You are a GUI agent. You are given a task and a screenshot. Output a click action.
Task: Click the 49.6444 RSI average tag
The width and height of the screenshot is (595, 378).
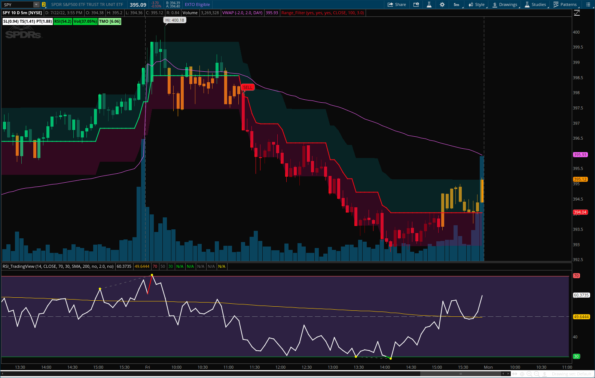point(582,317)
